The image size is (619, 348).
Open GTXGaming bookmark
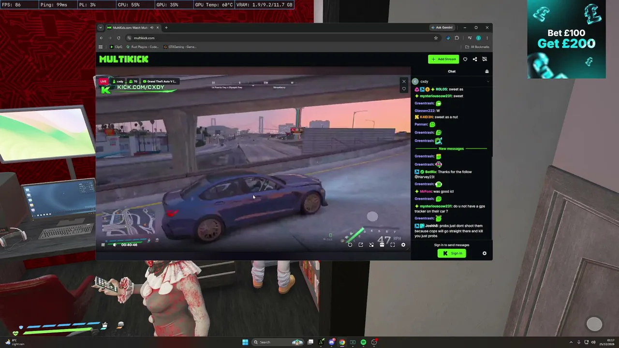(180, 47)
